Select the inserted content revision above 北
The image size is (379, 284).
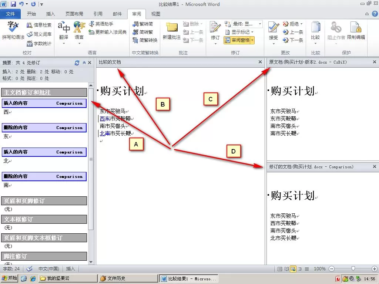tap(44, 152)
